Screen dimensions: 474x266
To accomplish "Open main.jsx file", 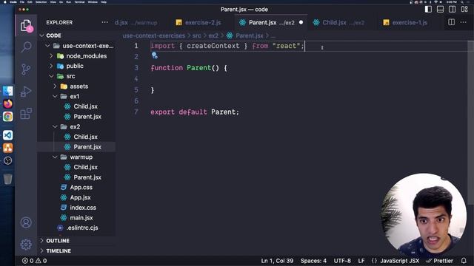I will click(x=81, y=218).
